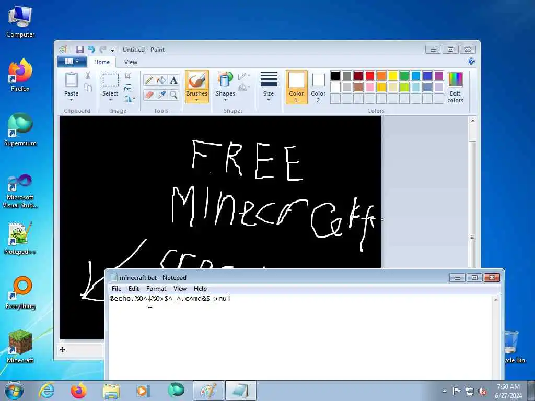Image resolution: width=535 pixels, height=401 pixels.
Task: Click the Redo arrow in Paint title bar
Action: coord(102,50)
